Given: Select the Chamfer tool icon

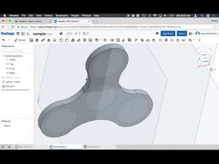Looking at the screenshot, I should 67,40.
